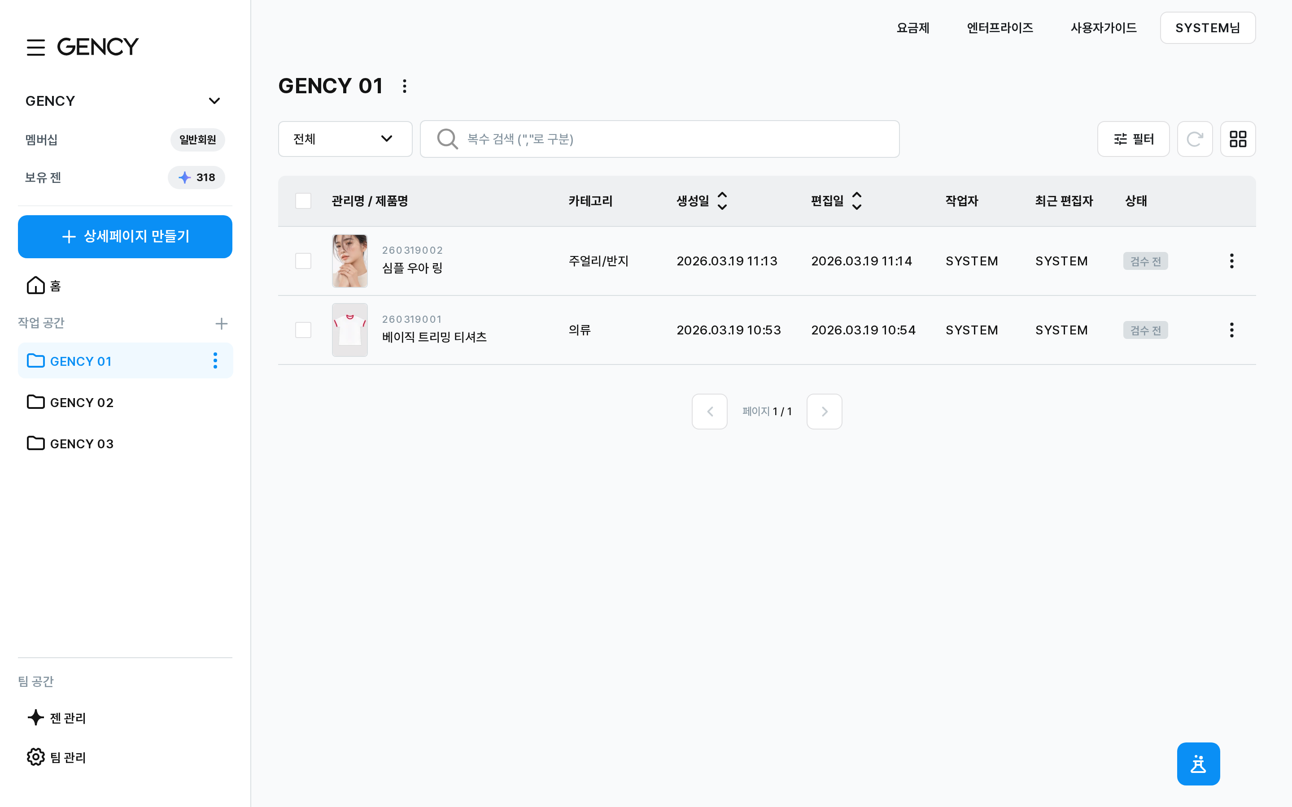Viewport: 1292px width, 807px height.
Task: Open more options for 베이직 트리밍 티셔츠 row
Action: [x=1232, y=330]
